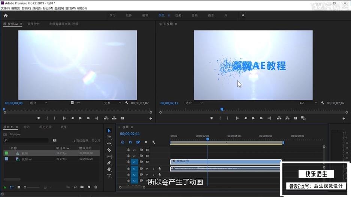Screen dimensions: 351x197
Task: Open the 文件(F) menu
Action: pos(5,8)
